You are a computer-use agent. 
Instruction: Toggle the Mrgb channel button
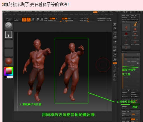point(46,19)
